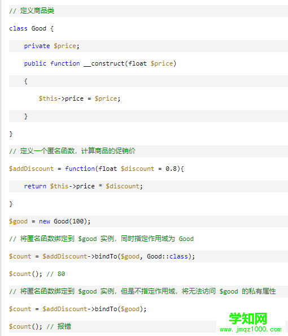The width and height of the screenshot is (288, 336).
Task: Click the comment ending with '同时指定作用域为 Good'
Action: (101, 239)
